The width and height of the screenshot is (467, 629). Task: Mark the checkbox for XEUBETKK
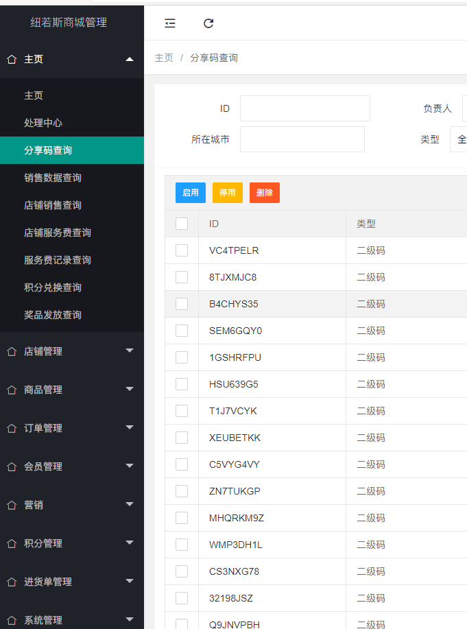point(182,438)
